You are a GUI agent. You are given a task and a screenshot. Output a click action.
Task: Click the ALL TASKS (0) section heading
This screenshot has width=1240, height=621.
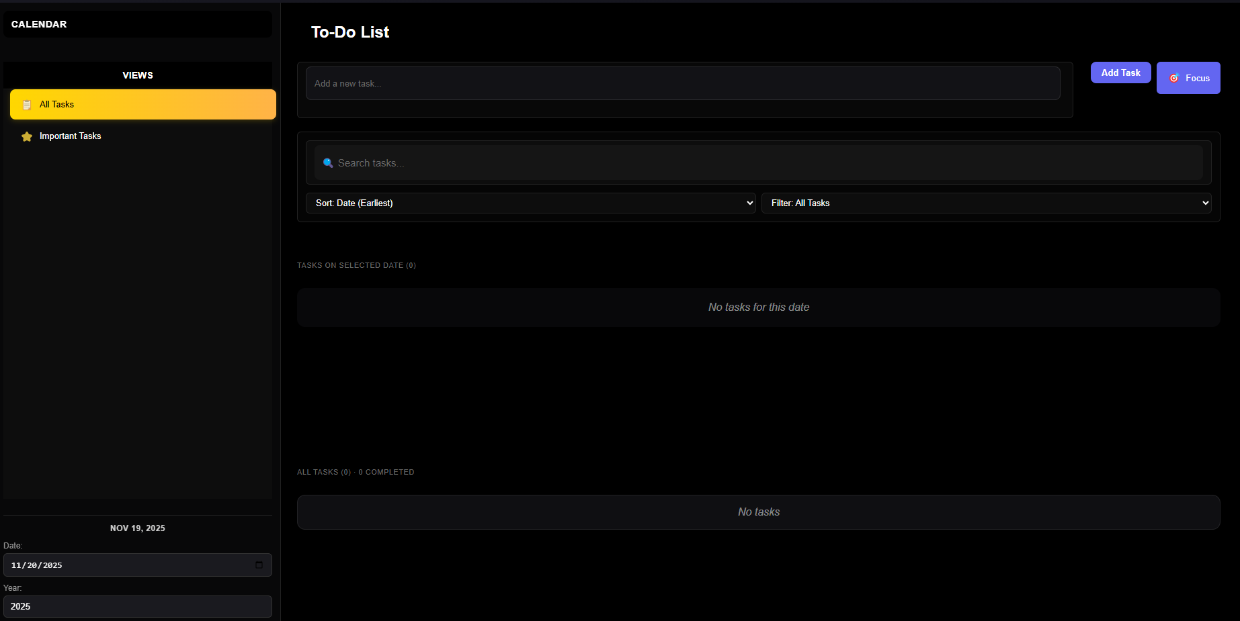coord(323,472)
